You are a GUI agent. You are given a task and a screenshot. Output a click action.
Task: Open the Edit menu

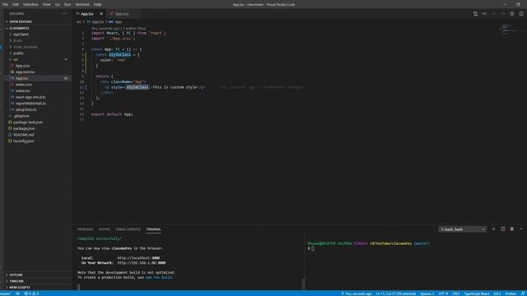(x=16, y=4)
